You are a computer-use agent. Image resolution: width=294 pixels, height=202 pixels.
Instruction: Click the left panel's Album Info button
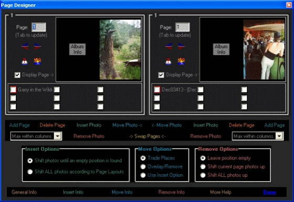click(77, 49)
